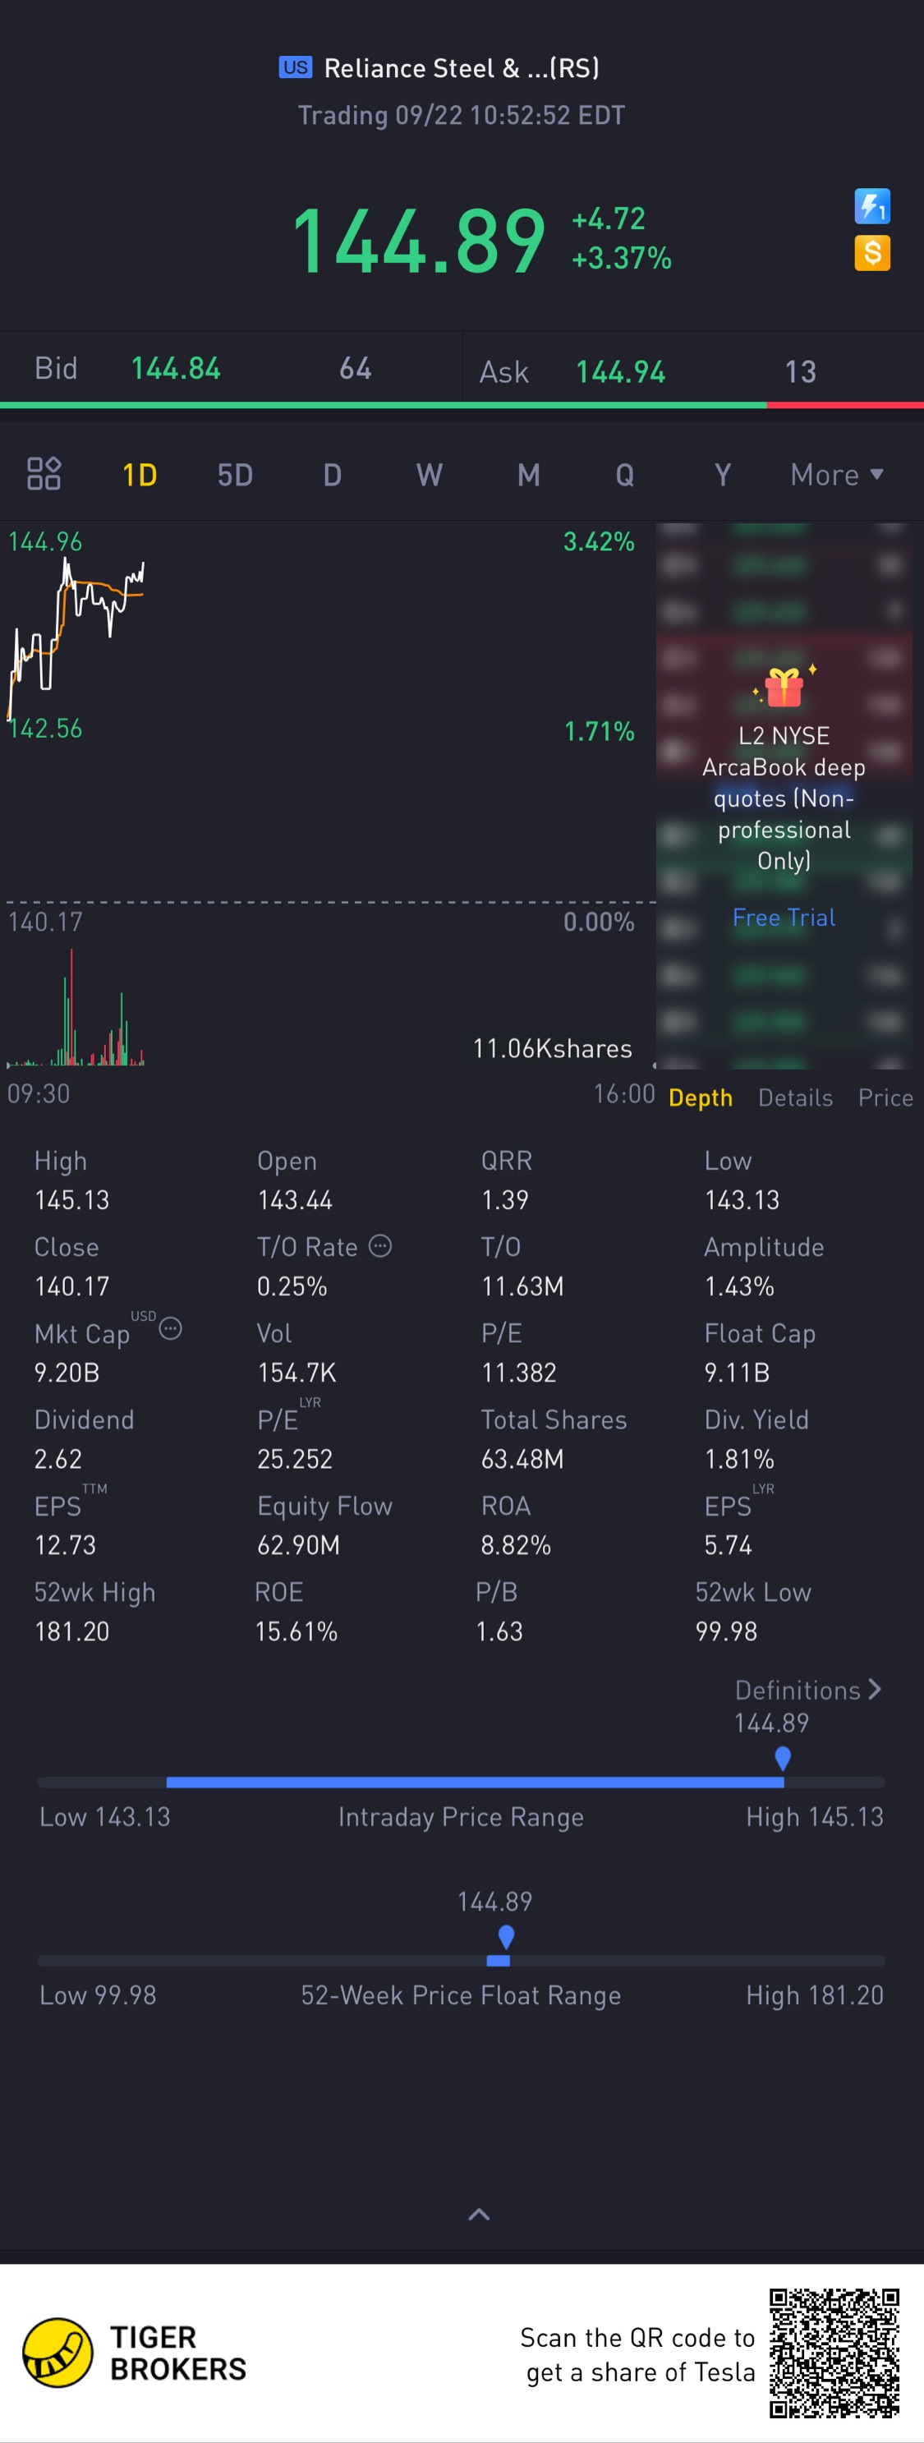The height and width of the screenshot is (2443, 924).
Task: Tap the Bid price 144.84
Action: (176, 368)
